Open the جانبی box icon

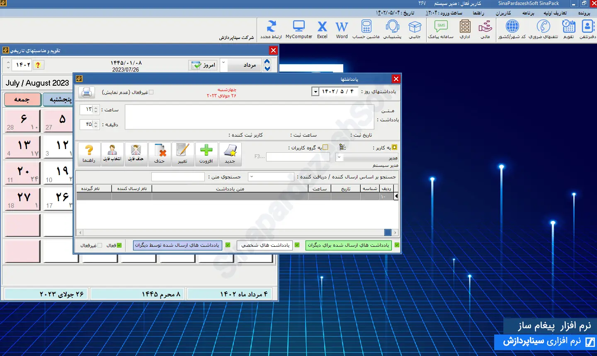(x=415, y=29)
